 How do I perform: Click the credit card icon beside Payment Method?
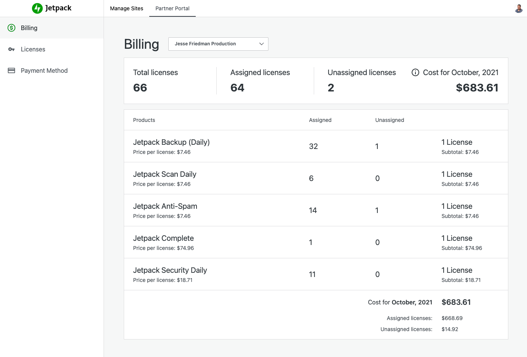11,70
